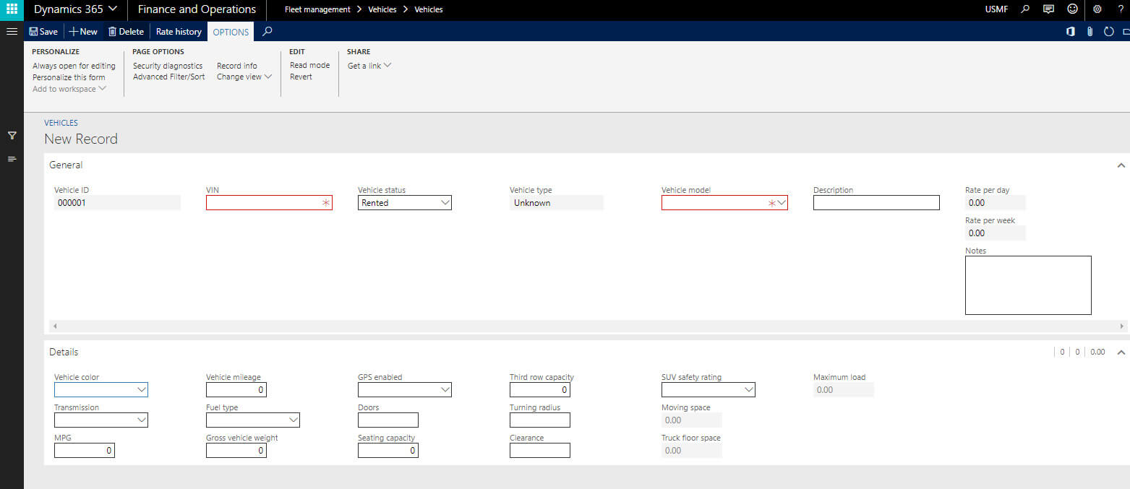
Task: Open the hamburger navigation pane
Action: click(x=12, y=31)
